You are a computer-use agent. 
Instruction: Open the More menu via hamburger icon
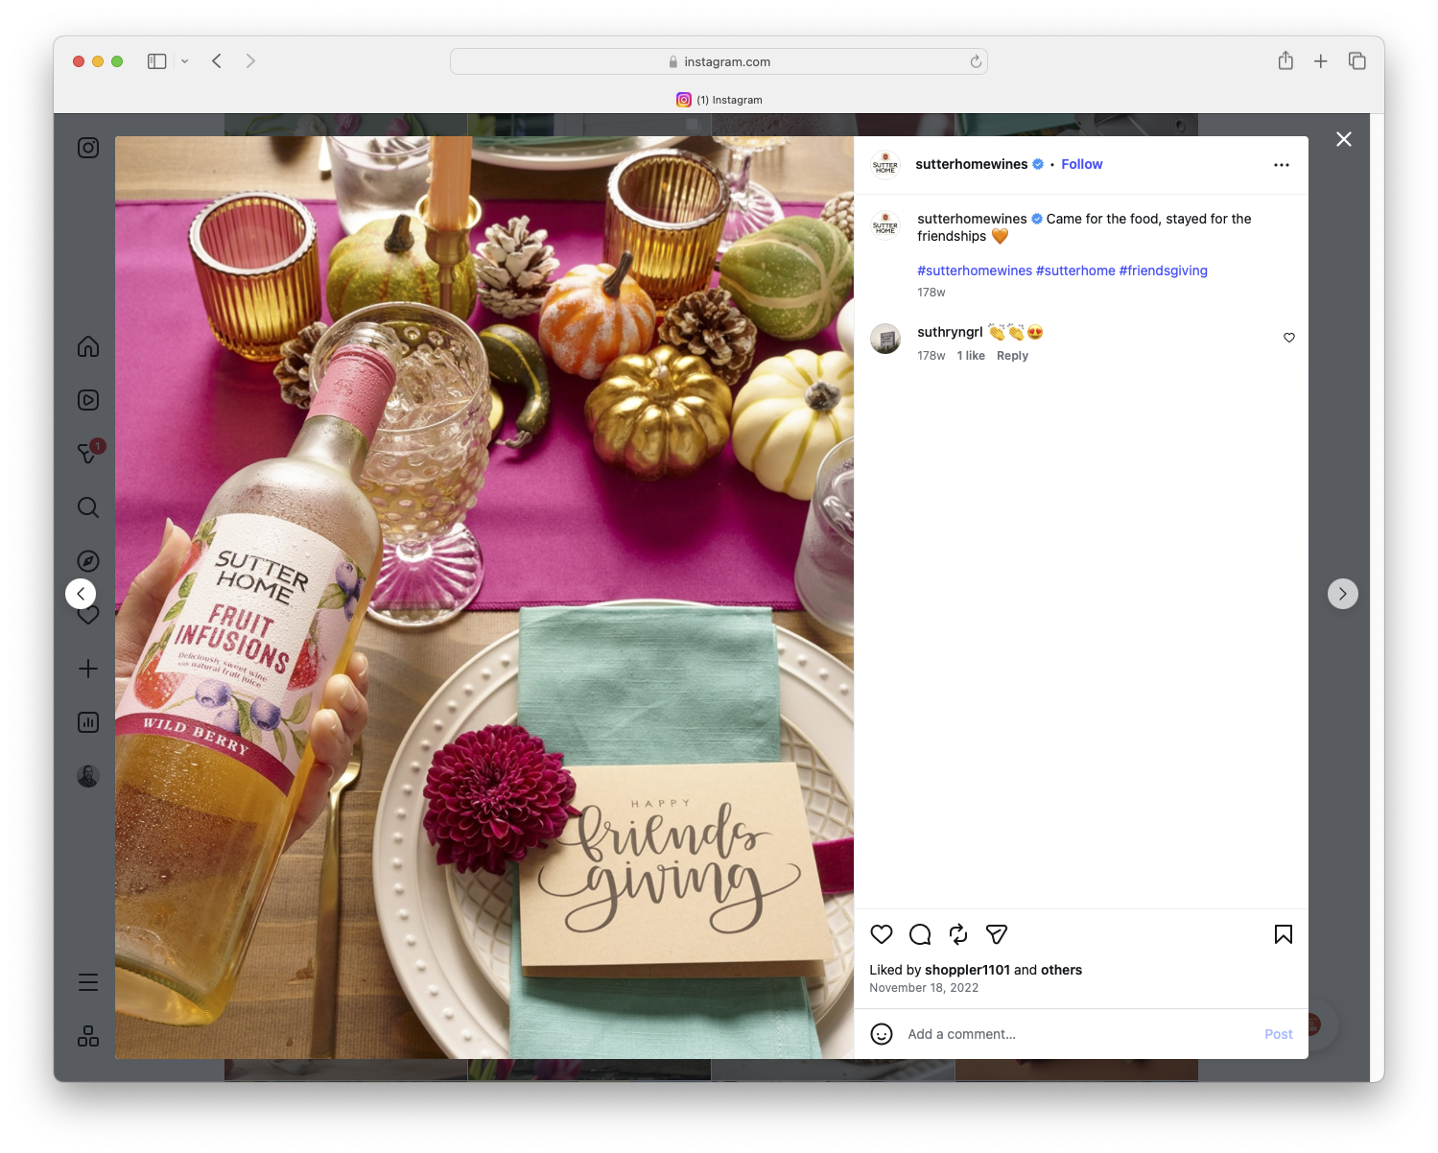87,981
